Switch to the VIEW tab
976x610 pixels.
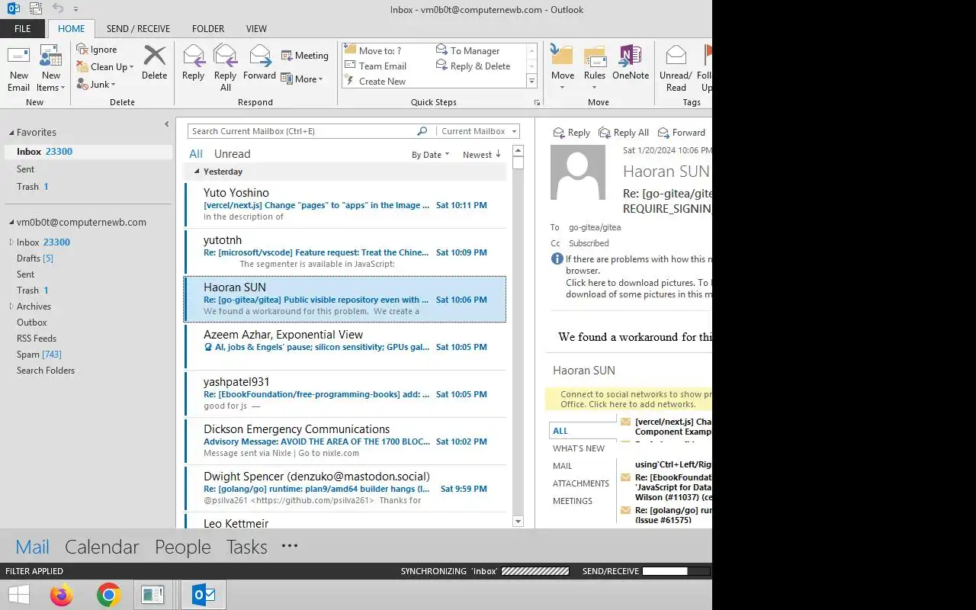[x=256, y=29]
